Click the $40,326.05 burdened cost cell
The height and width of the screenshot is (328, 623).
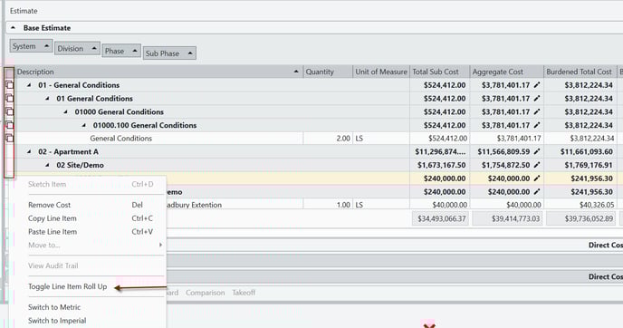point(580,205)
